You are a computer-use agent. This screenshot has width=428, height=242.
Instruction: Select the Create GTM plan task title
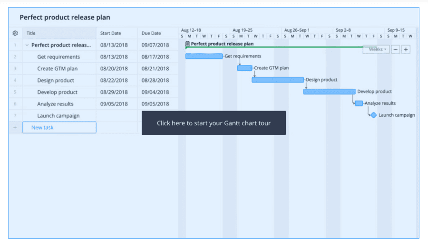coord(58,69)
